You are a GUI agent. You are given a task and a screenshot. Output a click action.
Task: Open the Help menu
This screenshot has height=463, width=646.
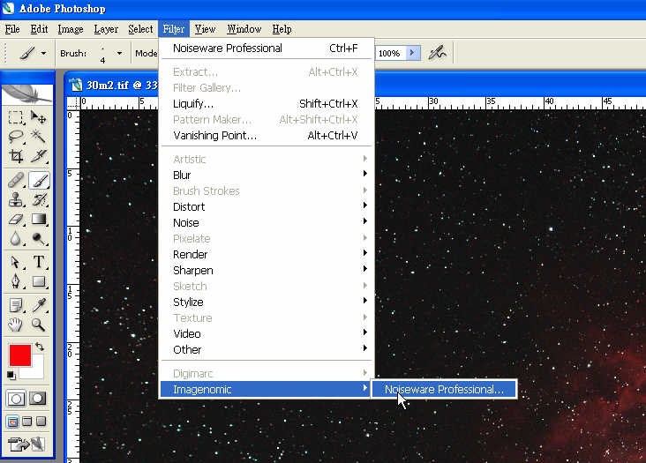pos(282,29)
